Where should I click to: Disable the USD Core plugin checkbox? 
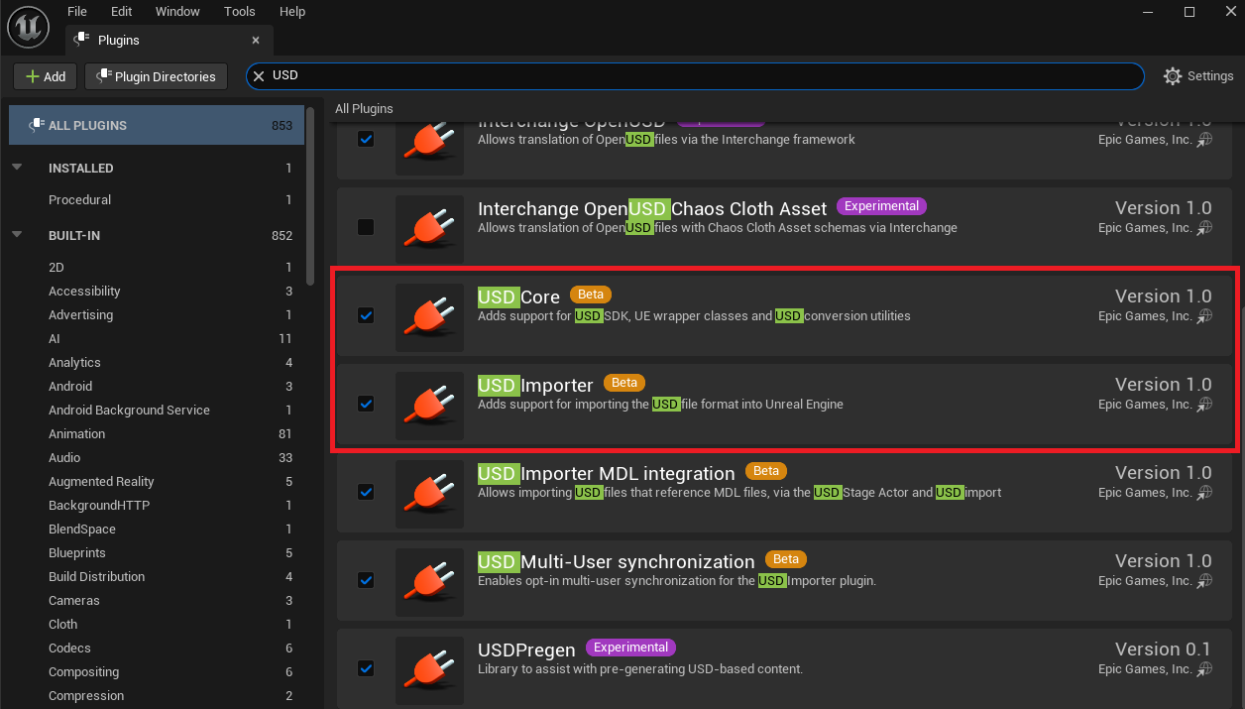point(366,315)
